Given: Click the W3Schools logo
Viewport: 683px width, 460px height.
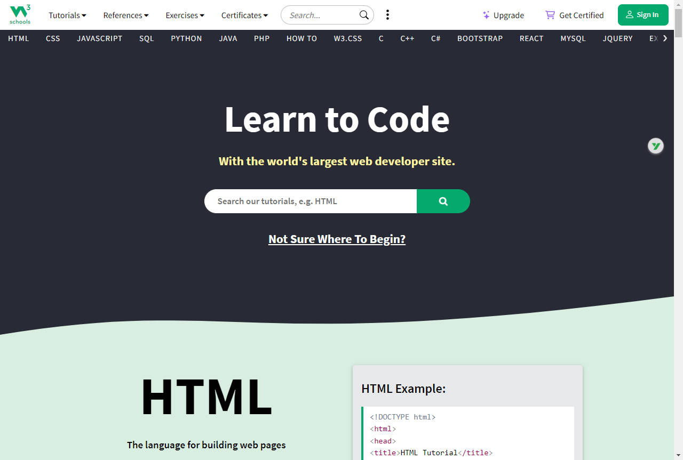Looking at the screenshot, I should point(20,14).
